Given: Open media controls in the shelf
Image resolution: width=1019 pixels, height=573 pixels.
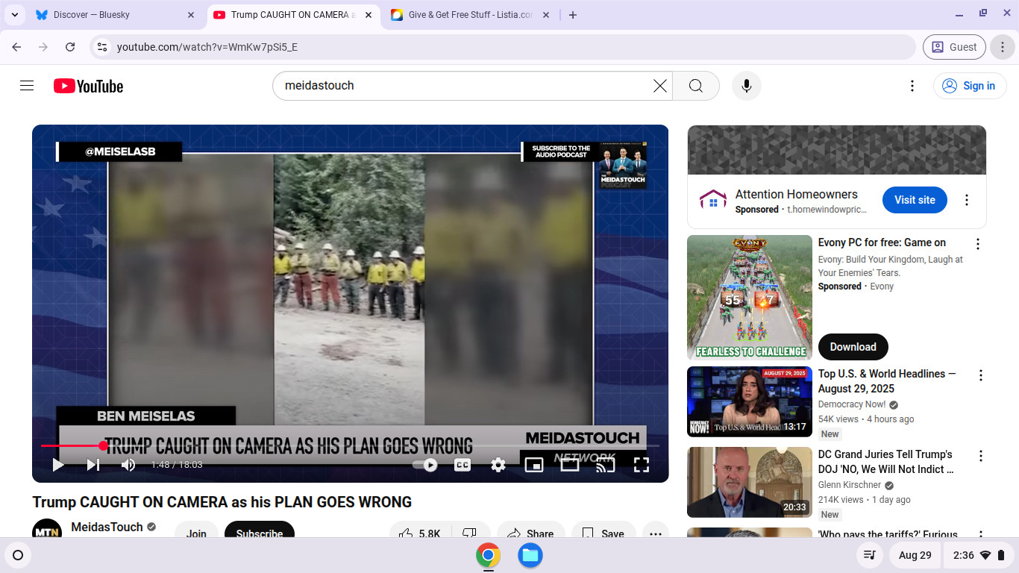Looking at the screenshot, I should pyautogui.click(x=869, y=555).
